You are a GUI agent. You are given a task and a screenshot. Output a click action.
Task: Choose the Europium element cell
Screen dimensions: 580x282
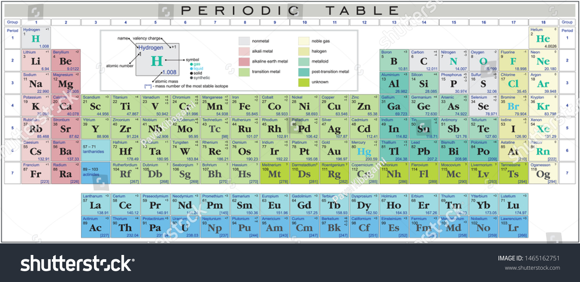pyautogui.click(x=275, y=204)
